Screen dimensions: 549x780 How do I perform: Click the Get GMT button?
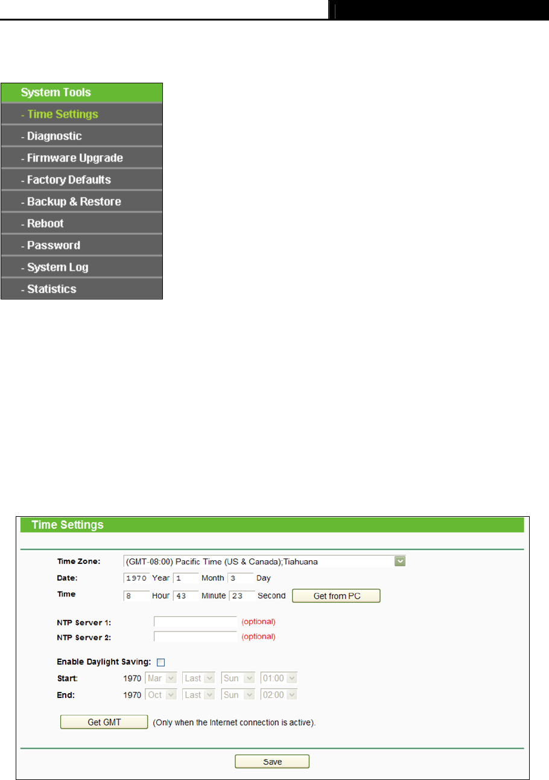click(x=104, y=722)
